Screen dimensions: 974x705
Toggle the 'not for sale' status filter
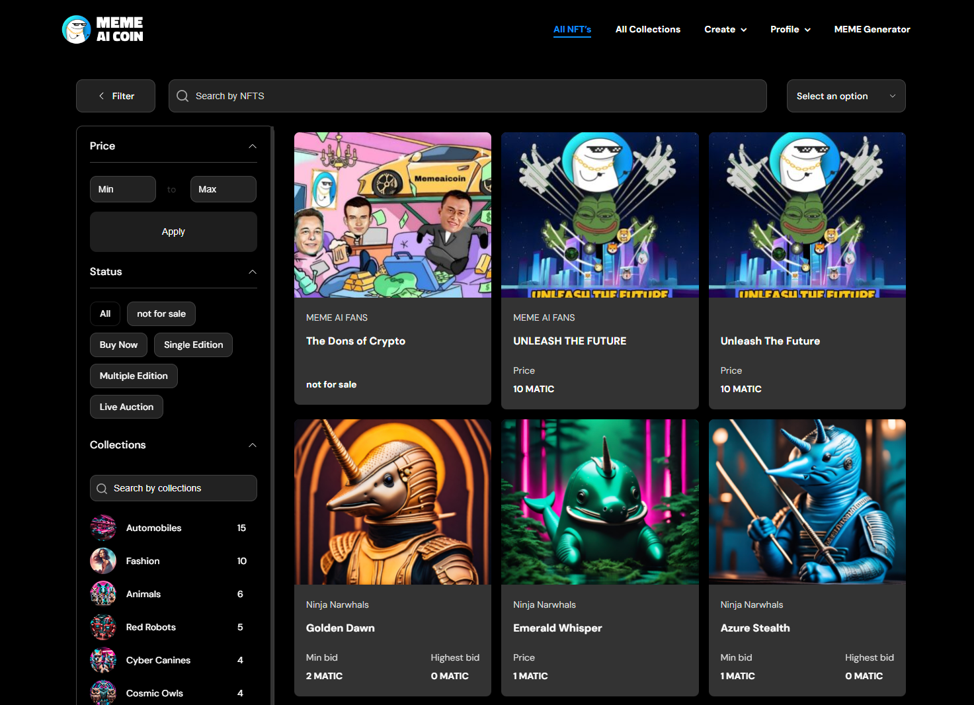(161, 313)
